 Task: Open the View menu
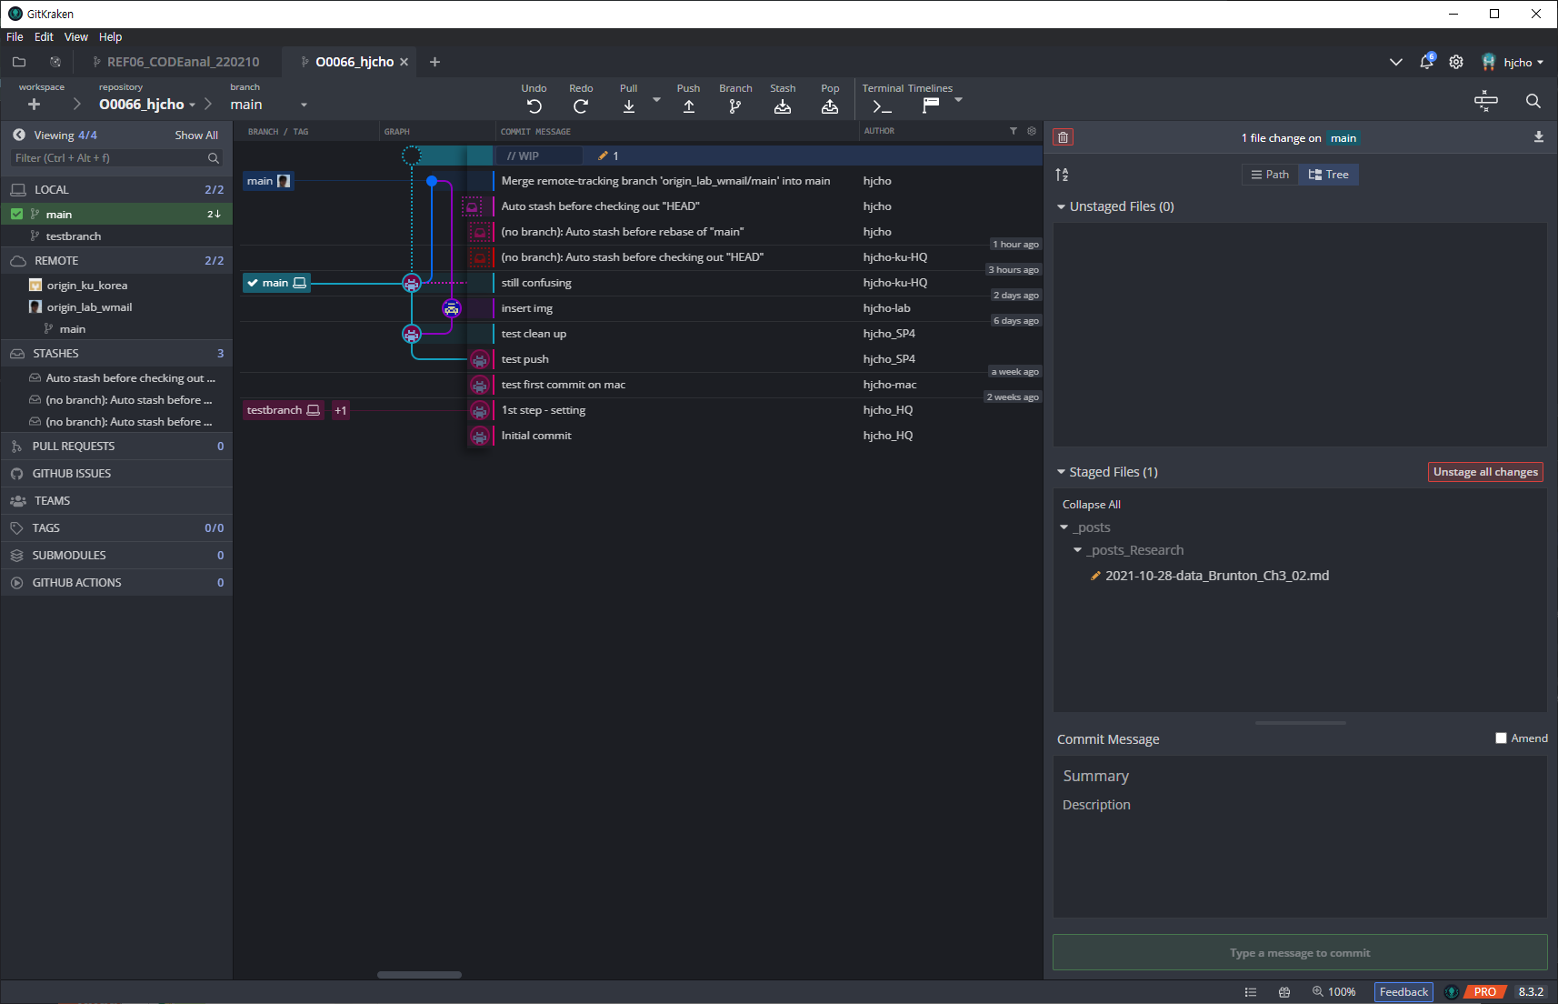tap(75, 37)
